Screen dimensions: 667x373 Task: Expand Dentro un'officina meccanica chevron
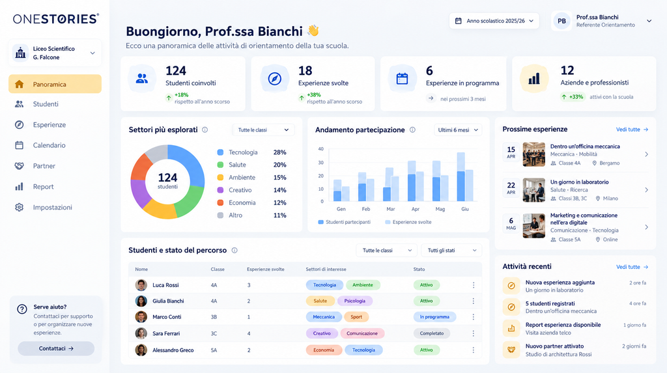coord(646,154)
